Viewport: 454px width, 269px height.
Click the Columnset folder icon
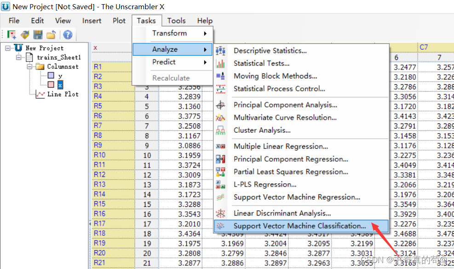pyautogui.click(x=40, y=67)
